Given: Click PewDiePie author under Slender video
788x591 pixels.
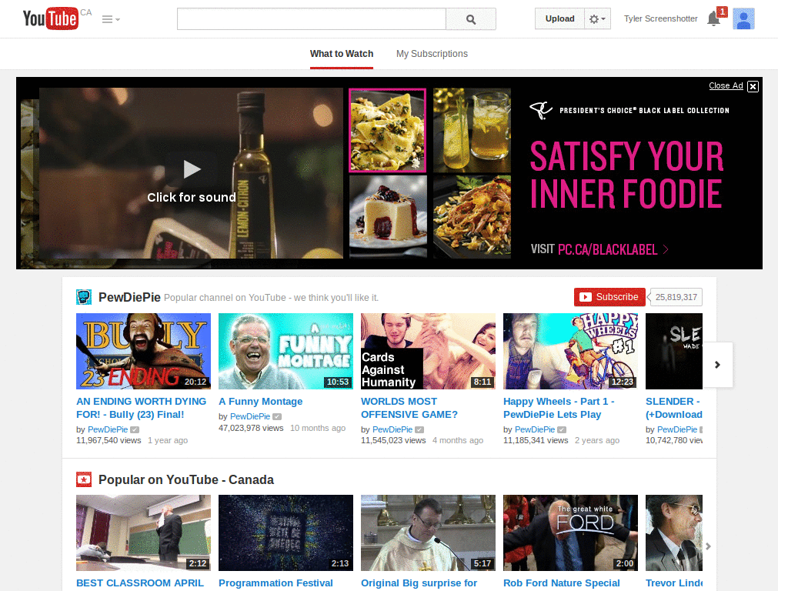Looking at the screenshot, I should click(x=677, y=429).
